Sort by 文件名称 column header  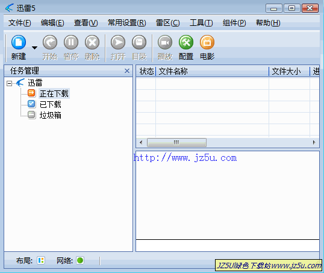(212, 71)
